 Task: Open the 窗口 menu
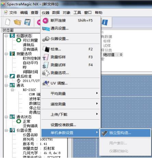tap(88, 13)
